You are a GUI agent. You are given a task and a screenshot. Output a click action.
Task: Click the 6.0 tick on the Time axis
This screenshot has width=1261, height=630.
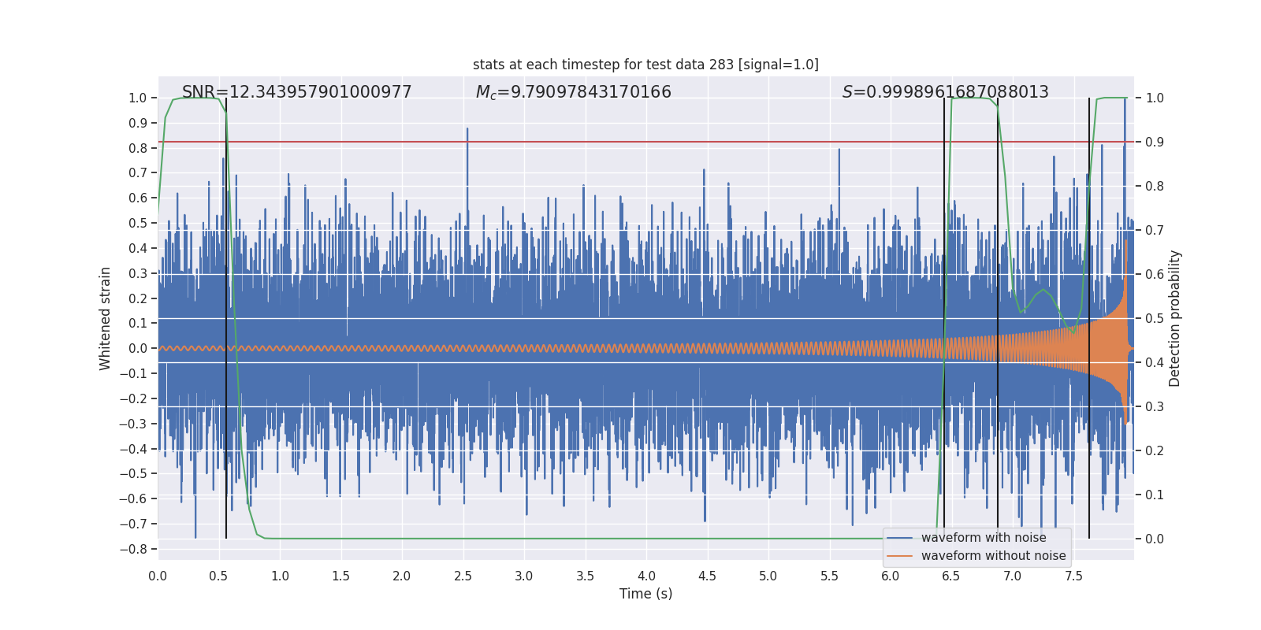[x=891, y=576]
